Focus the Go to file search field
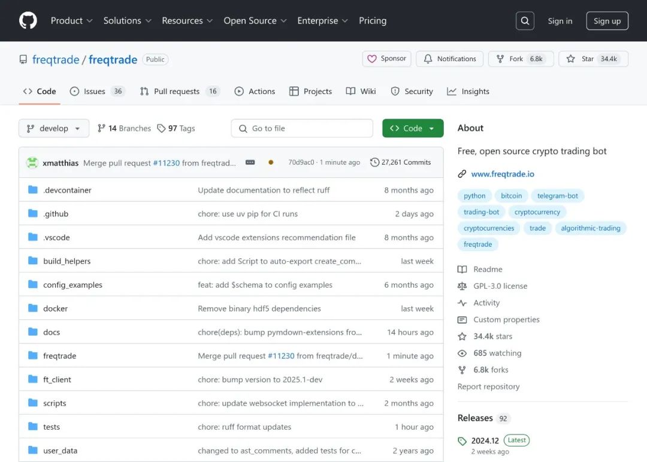The image size is (647, 462). tap(302, 128)
